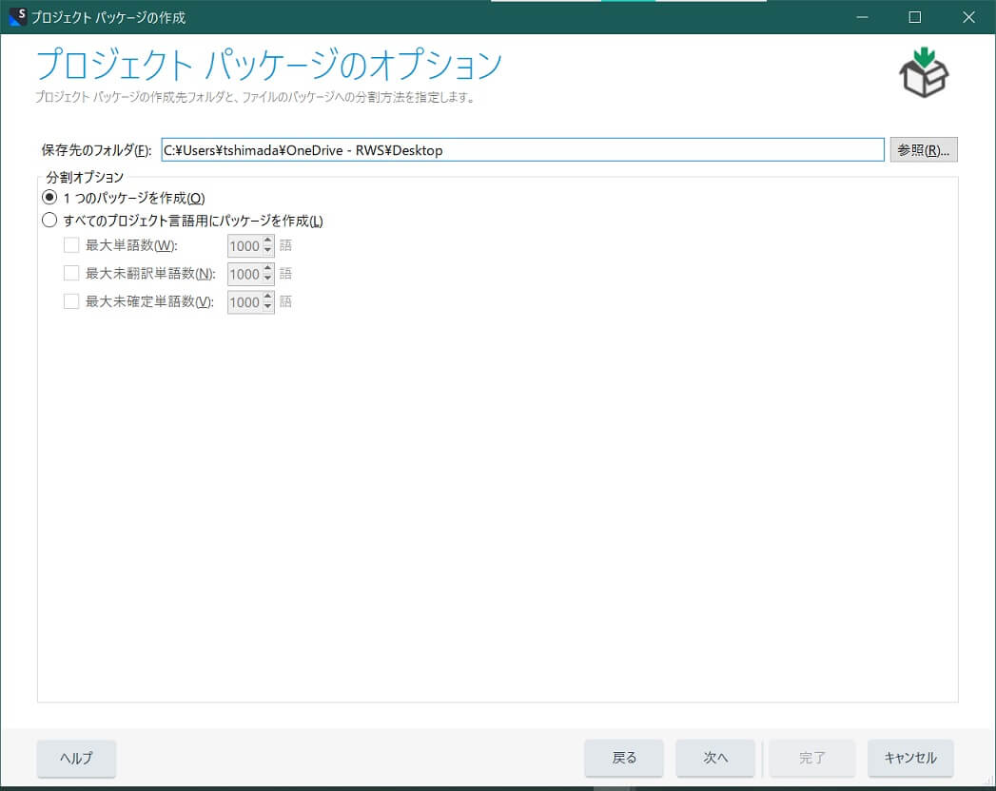Increase 最大単語数 value with up arrow
Viewport: 996px width, 791px height.
pyautogui.click(x=267, y=241)
